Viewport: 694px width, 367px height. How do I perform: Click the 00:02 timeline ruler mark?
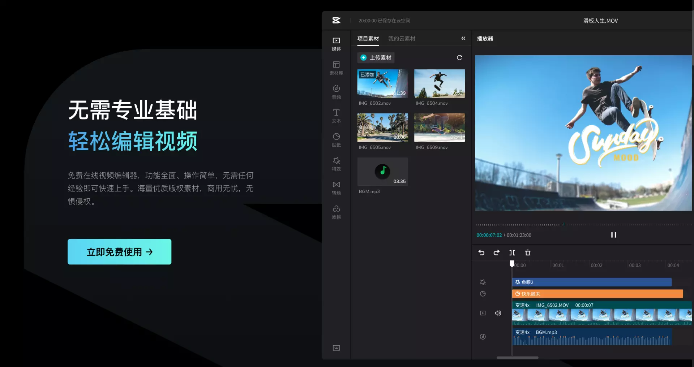tap(596, 265)
